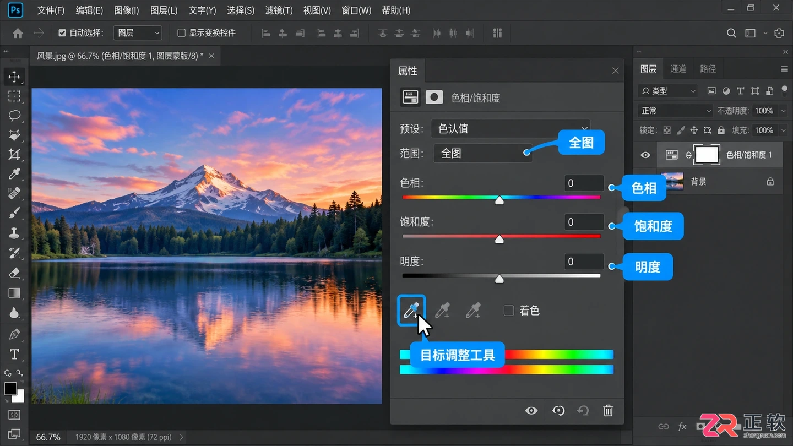Image resolution: width=793 pixels, height=446 pixels.
Task: Enable the 着色 colorize checkbox
Action: 509,311
